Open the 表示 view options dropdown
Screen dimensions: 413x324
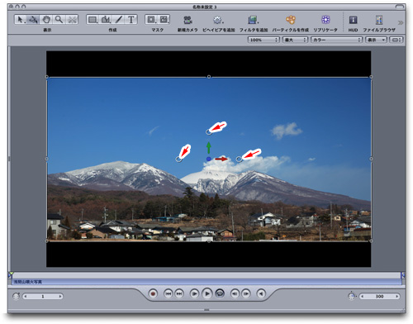tap(376, 40)
